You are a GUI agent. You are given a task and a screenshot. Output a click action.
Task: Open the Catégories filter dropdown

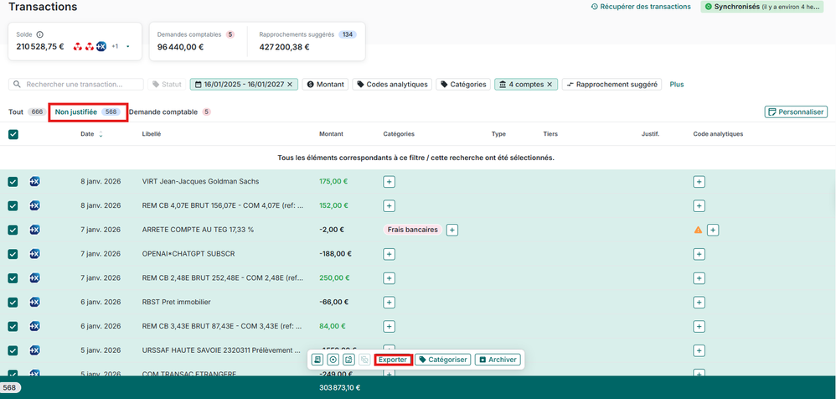463,85
